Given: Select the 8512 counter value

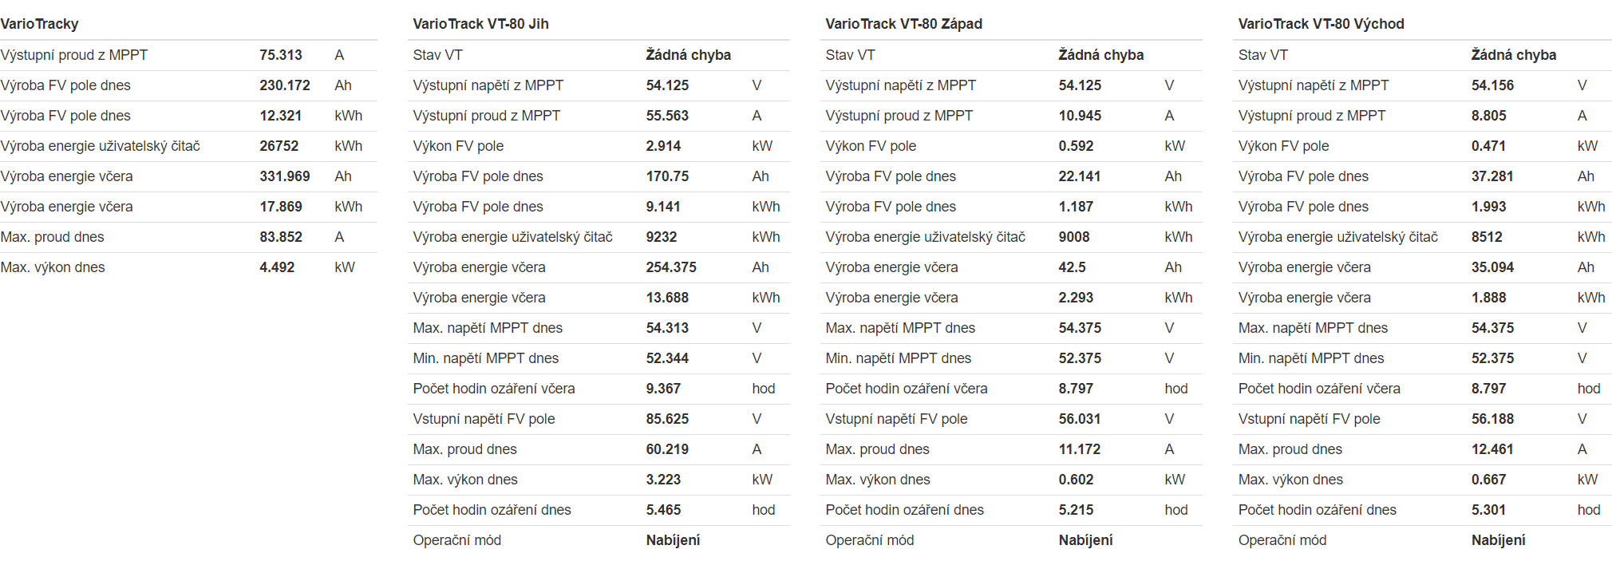Looking at the screenshot, I should [x=1487, y=237].
